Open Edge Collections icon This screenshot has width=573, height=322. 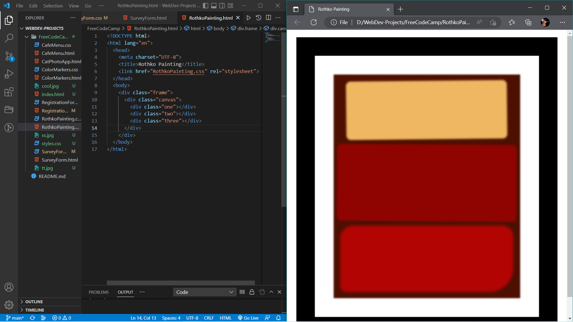tap(528, 22)
